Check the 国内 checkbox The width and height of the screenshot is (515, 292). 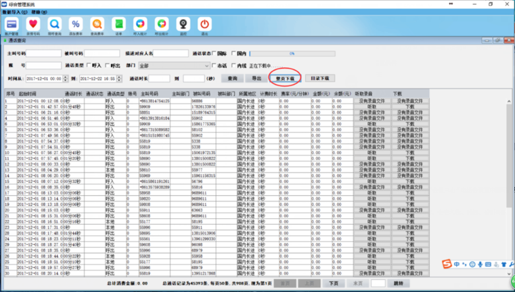pyautogui.click(x=233, y=54)
